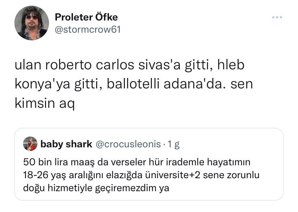The height and width of the screenshot is (212, 298).
Task: Open Proleter Öfke's profile picture
Action: pos(31,23)
